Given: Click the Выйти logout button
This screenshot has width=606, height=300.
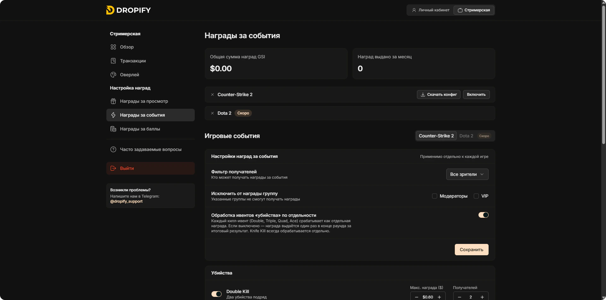Looking at the screenshot, I should (150, 168).
